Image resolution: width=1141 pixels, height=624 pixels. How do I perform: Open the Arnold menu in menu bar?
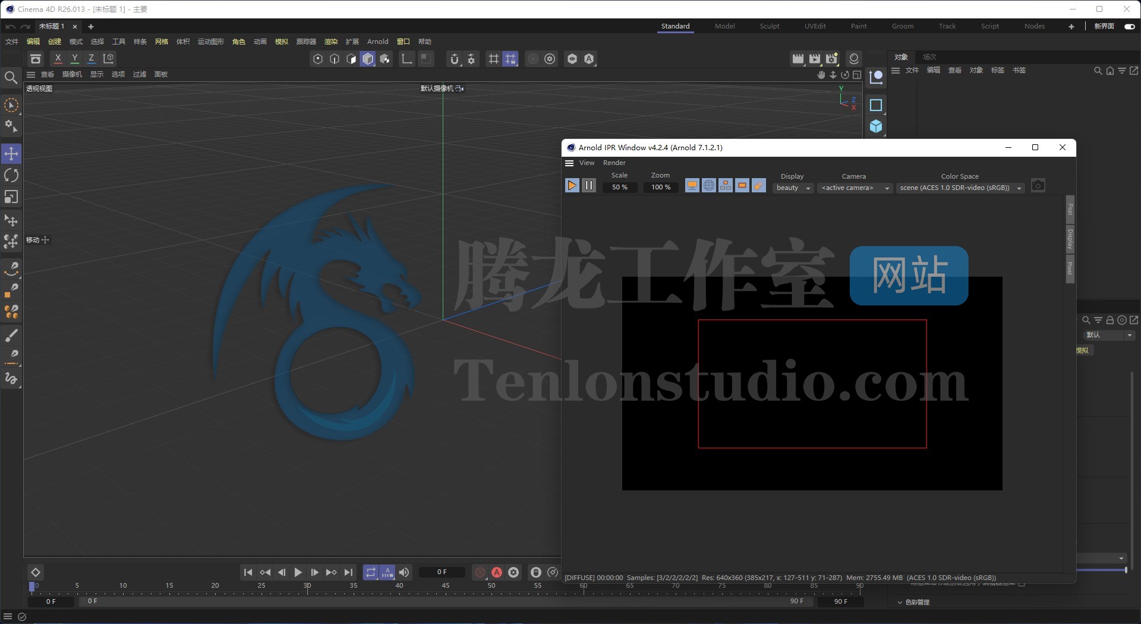pyautogui.click(x=377, y=42)
